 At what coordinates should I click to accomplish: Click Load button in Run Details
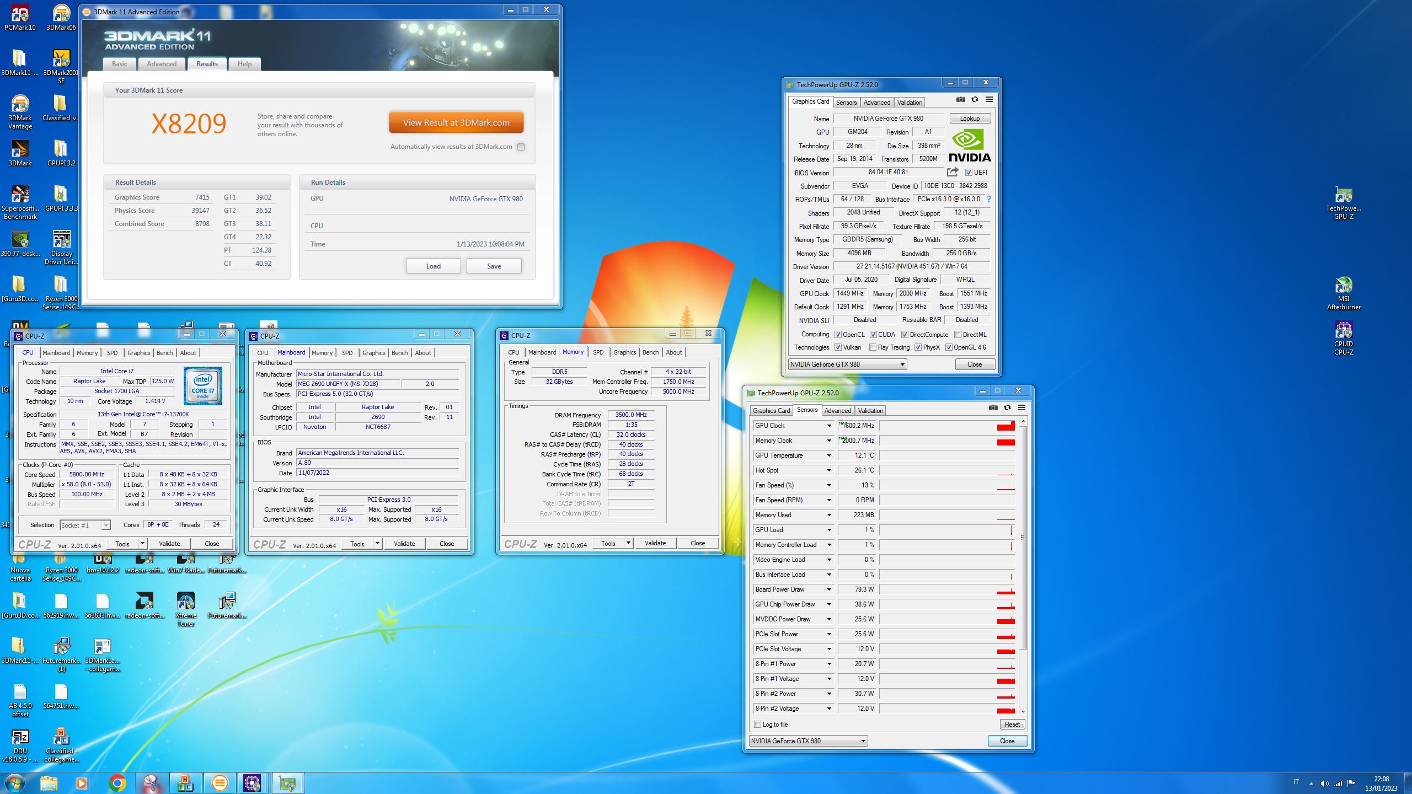434,266
